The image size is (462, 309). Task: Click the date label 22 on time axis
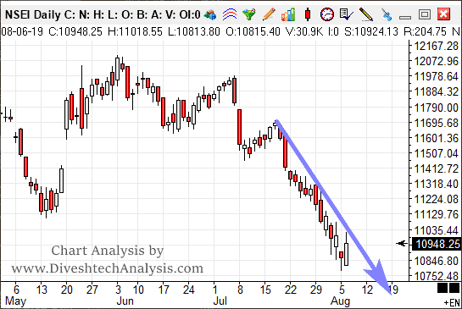pyautogui.click(x=291, y=290)
